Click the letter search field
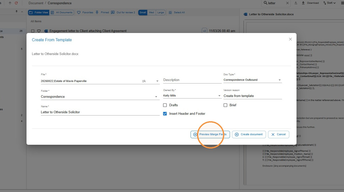 (x=276, y=3)
